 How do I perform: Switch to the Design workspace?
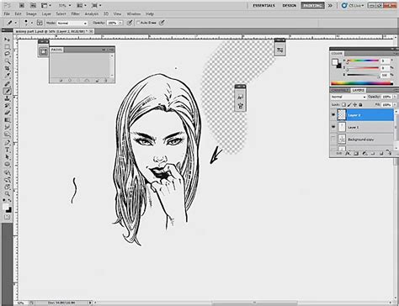pyautogui.click(x=290, y=5)
